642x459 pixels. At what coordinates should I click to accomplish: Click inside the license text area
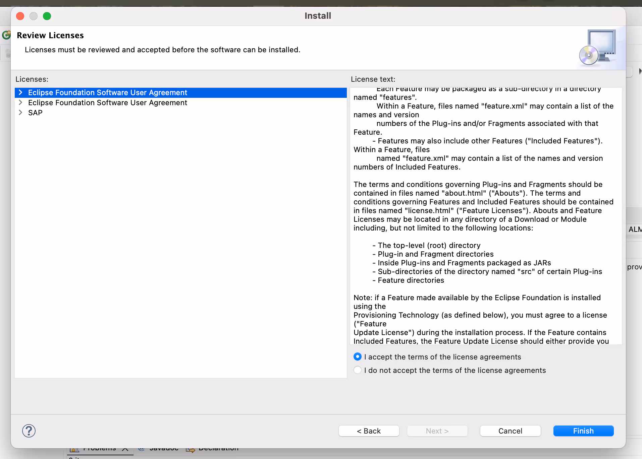click(486, 216)
